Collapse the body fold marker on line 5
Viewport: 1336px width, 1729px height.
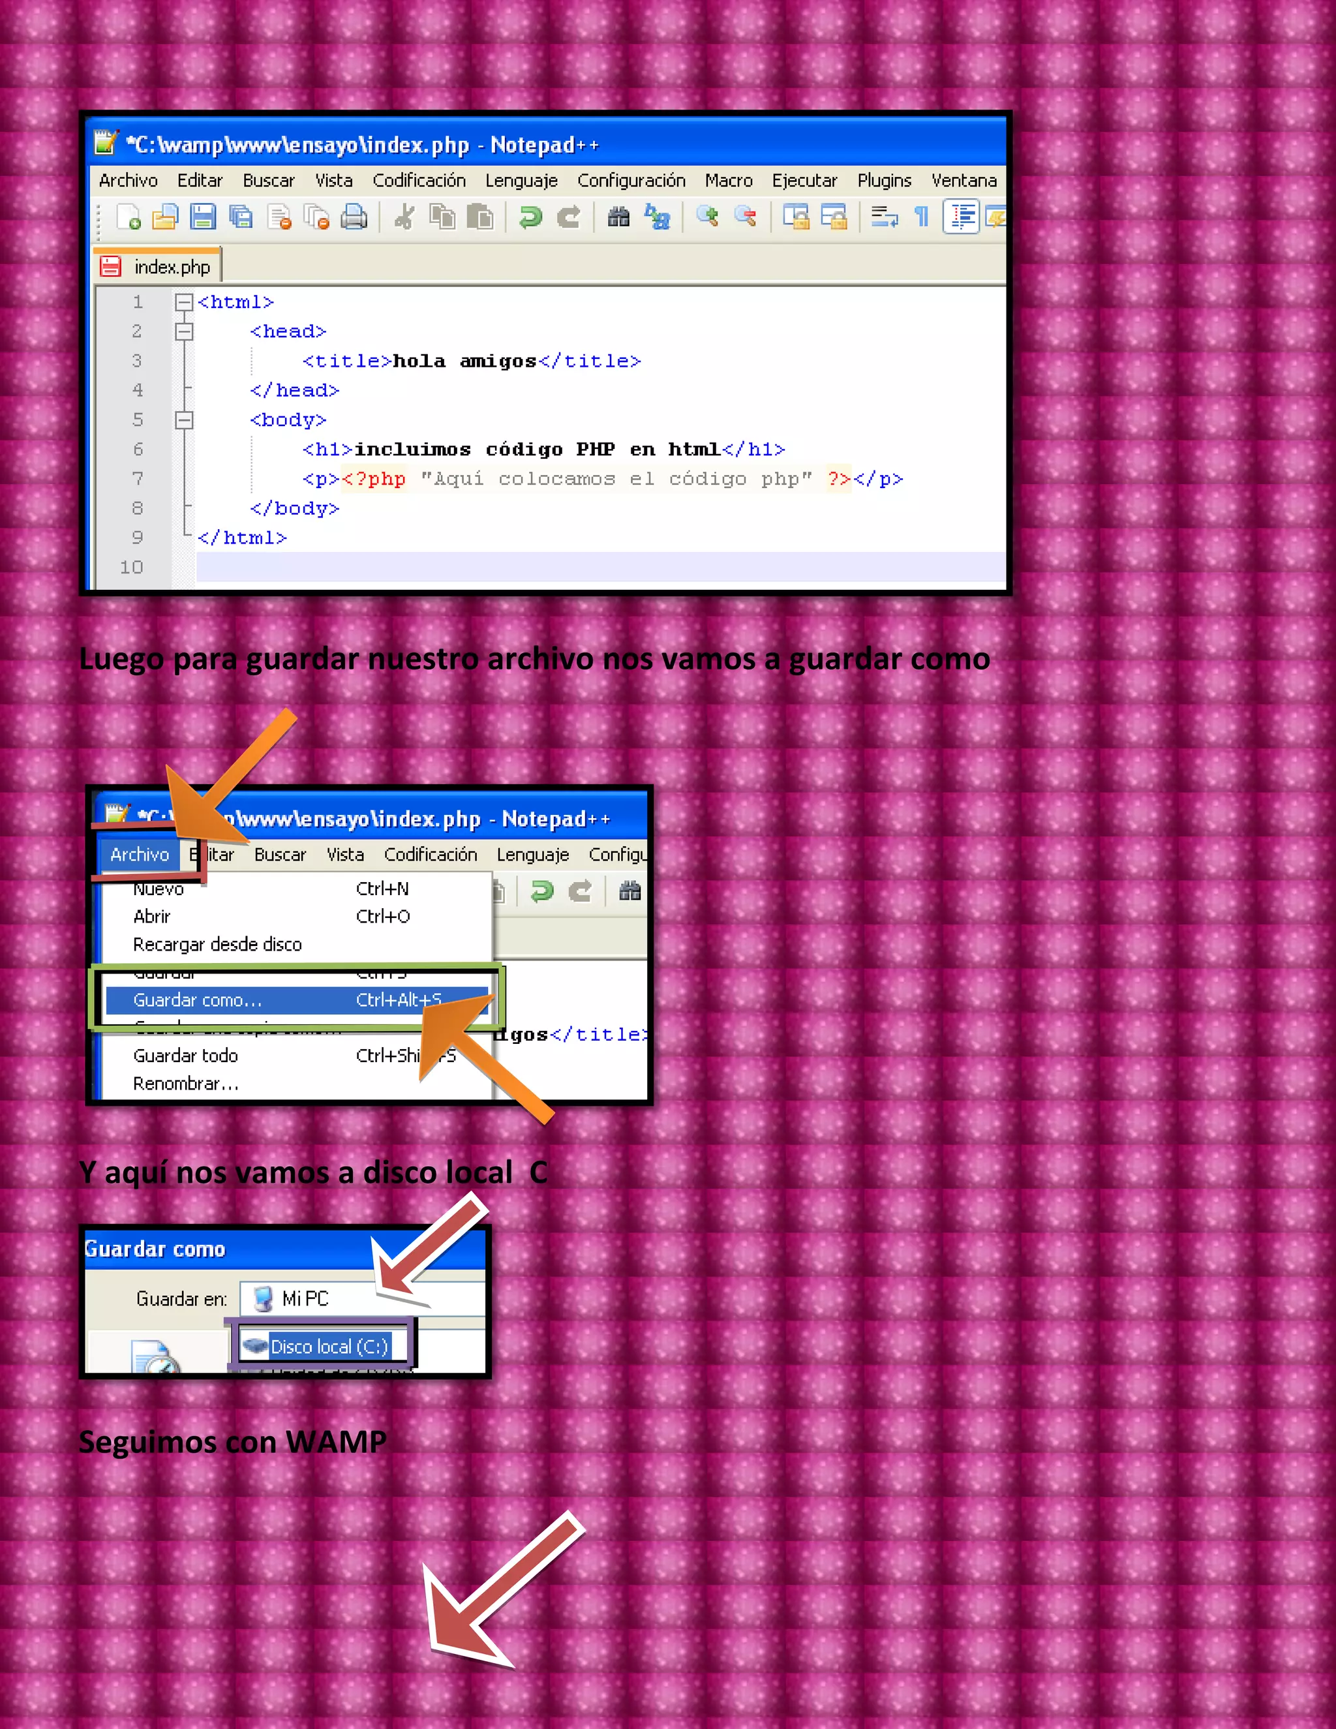pyautogui.click(x=183, y=420)
